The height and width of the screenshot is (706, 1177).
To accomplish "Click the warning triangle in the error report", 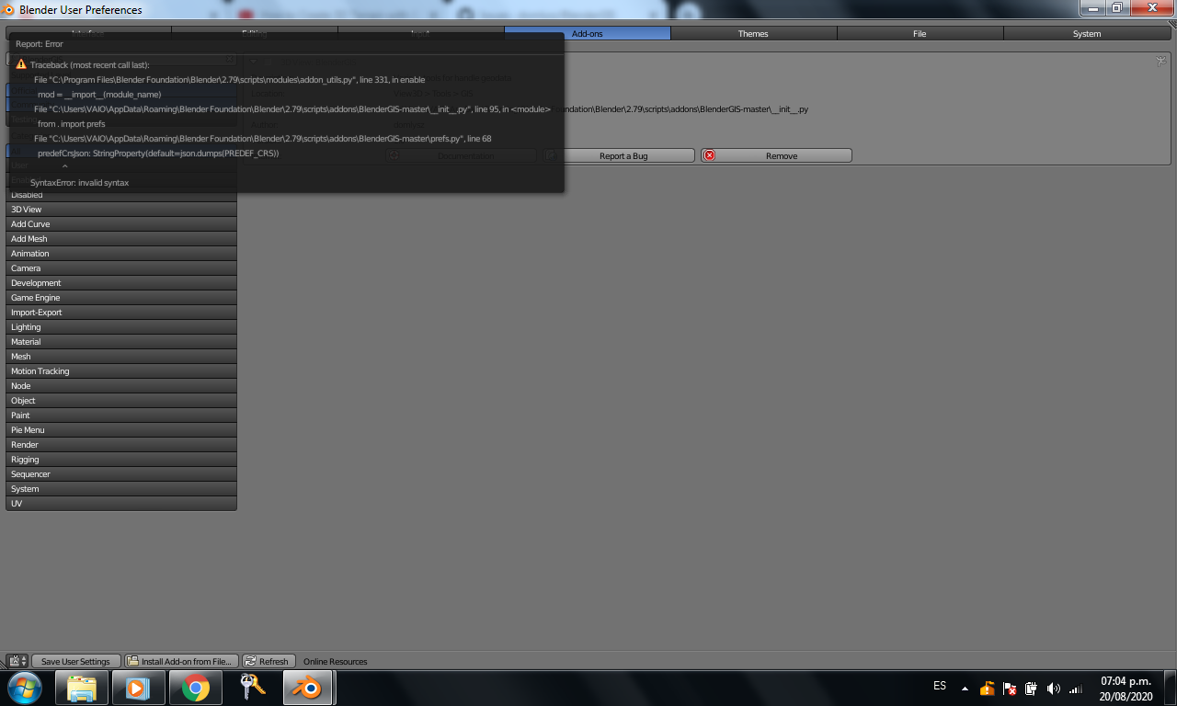I will tap(21, 64).
